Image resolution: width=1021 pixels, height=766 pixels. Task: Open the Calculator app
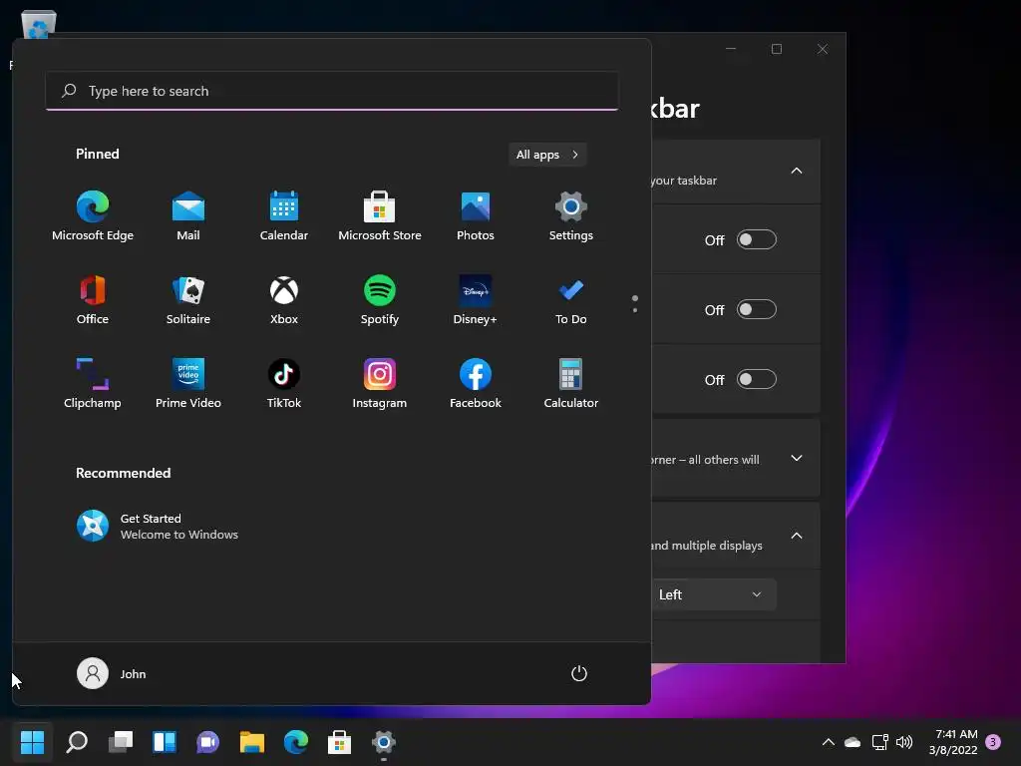tap(571, 384)
